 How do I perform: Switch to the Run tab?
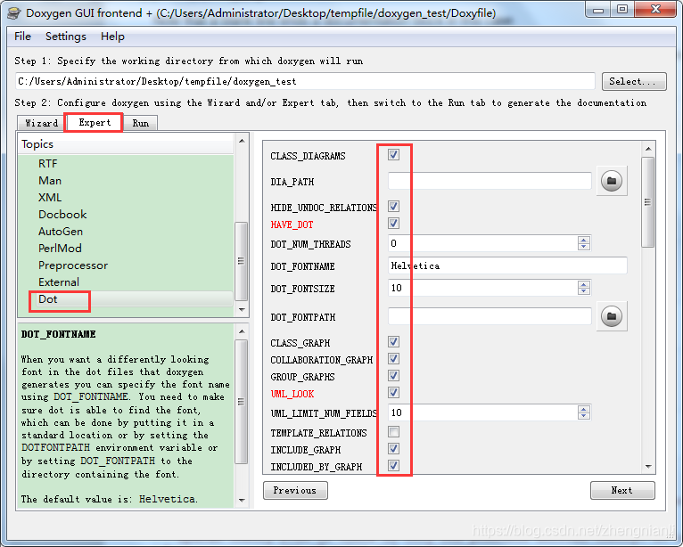click(x=140, y=123)
